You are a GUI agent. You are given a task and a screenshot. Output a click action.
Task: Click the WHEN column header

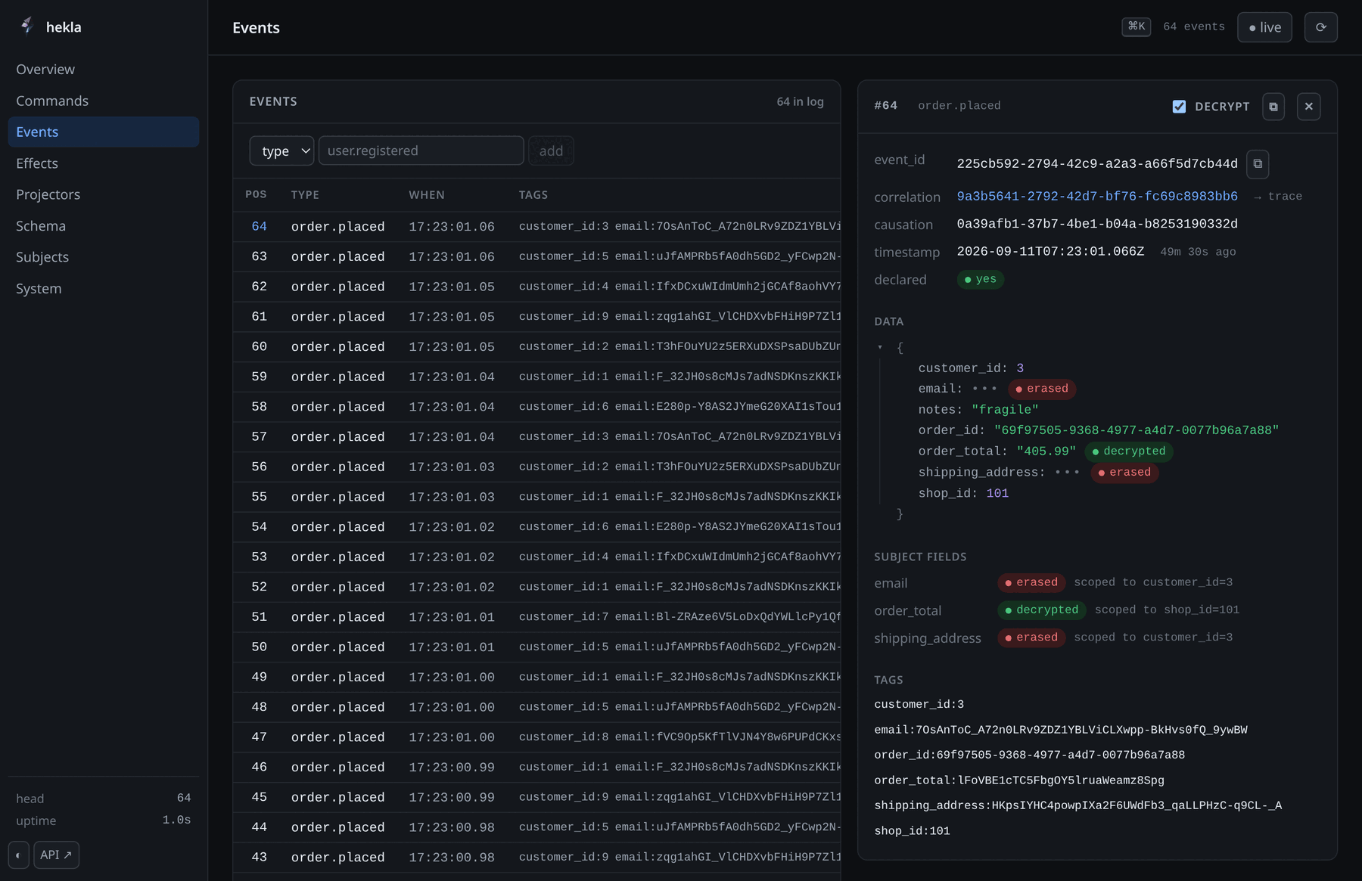pos(427,195)
